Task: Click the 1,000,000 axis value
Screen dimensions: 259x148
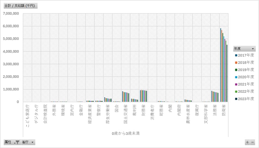Action: coord(11,89)
